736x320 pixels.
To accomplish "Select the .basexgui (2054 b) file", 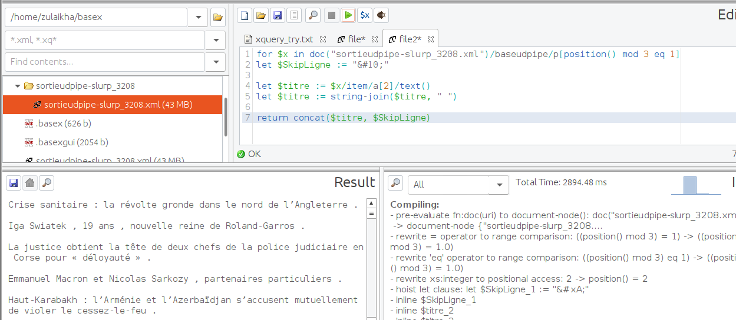I will [x=113, y=142].
